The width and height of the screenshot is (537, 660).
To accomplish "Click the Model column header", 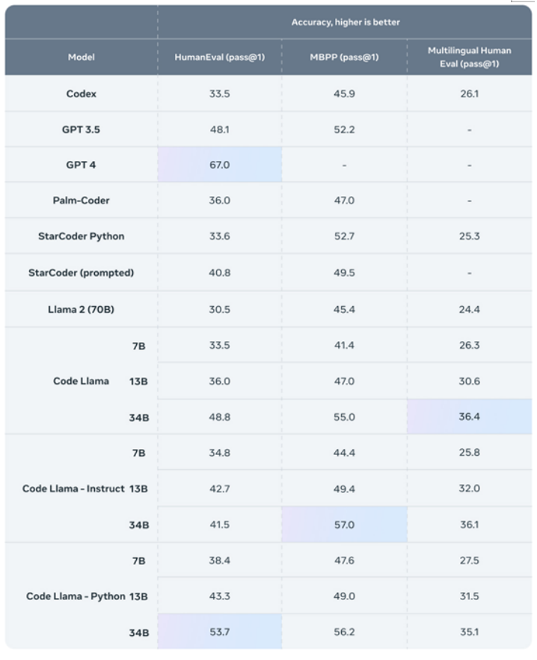I will coord(82,57).
